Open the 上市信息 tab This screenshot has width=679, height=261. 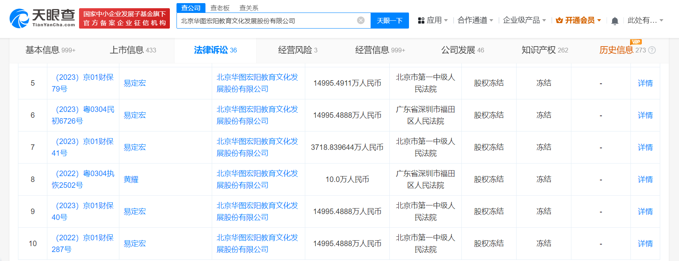(133, 50)
